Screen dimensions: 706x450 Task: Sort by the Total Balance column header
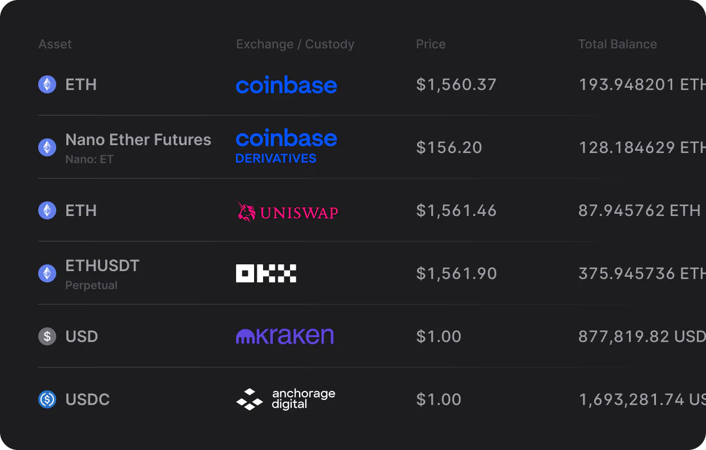(617, 44)
